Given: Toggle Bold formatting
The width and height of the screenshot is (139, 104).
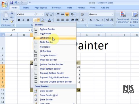Looking at the screenshot, I should [19, 20].
